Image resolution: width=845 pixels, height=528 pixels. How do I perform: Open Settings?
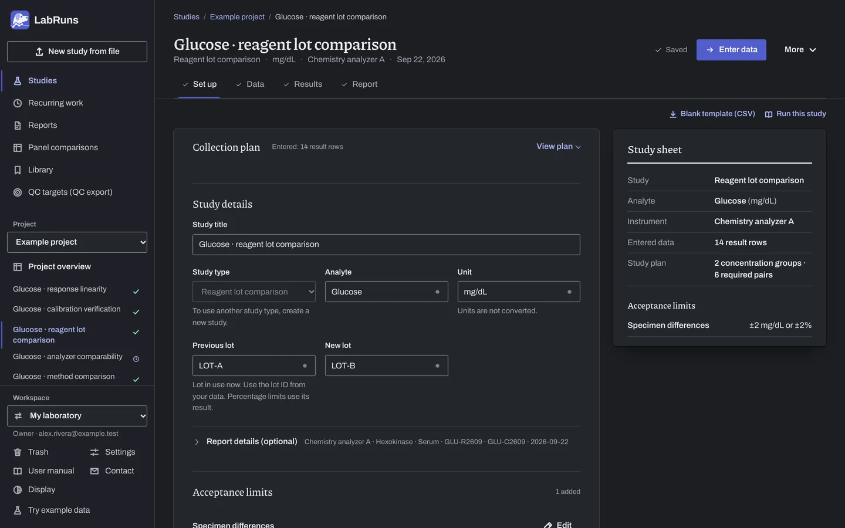pyautogui.click(x=113, y=452)
